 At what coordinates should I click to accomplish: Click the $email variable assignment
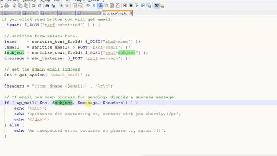[12, 47]
